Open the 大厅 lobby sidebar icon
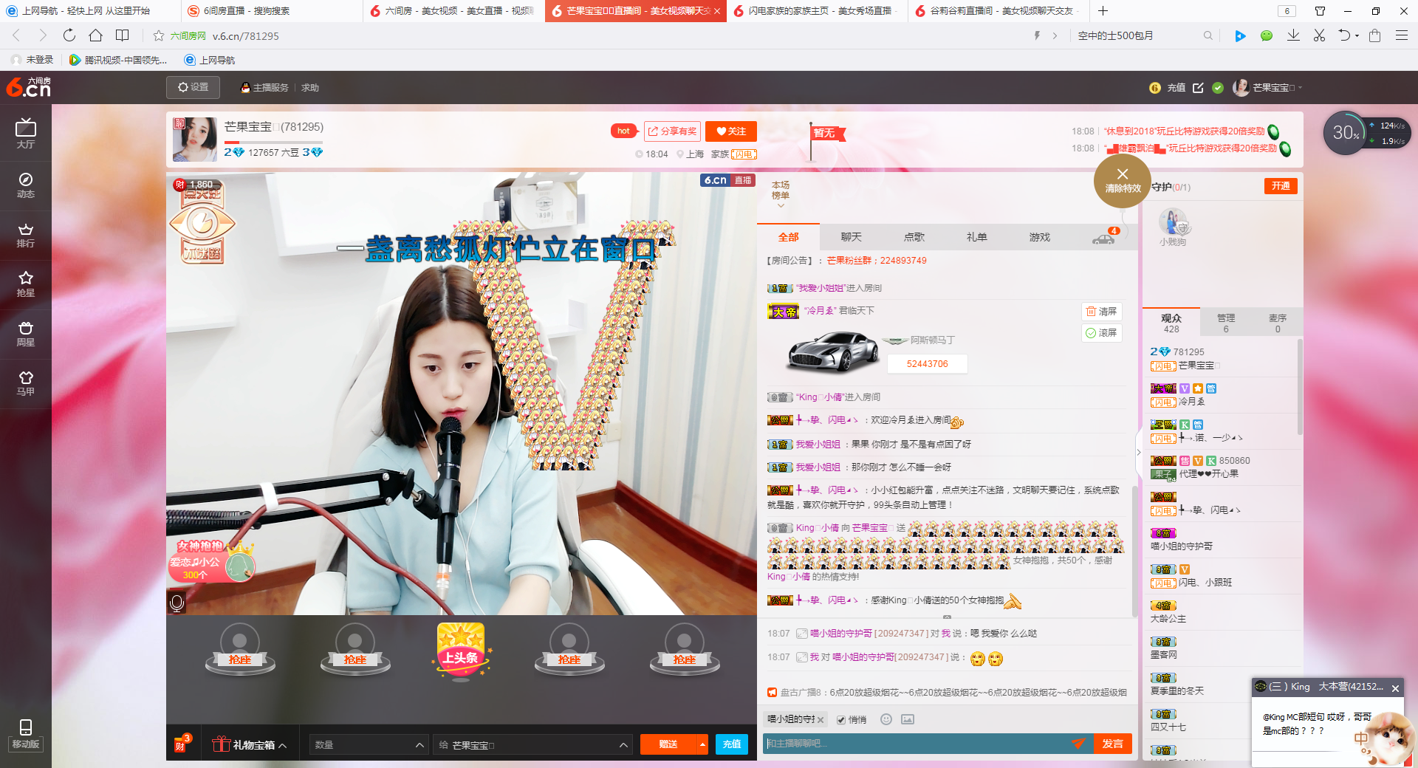Image resolution: width=1418 pixels, height=768 pixels. coord(26,134)
